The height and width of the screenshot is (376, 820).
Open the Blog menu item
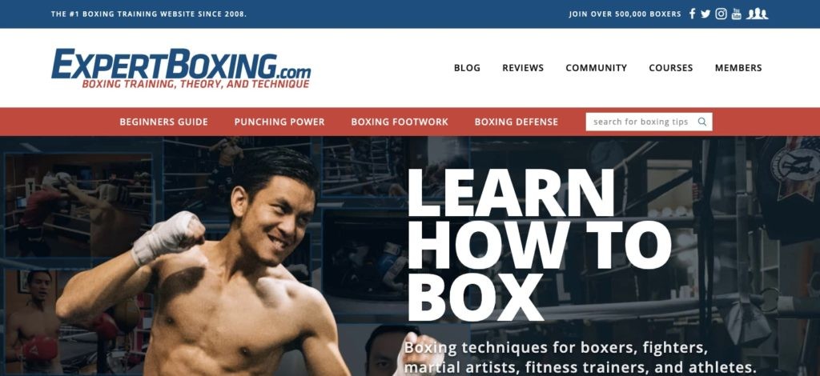click(467, 68)
